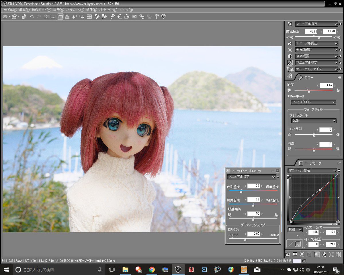The width and height of the screenshot is (344, 275).
Task: Click the development reservation checkmark icon
Action: pos(134,17)
